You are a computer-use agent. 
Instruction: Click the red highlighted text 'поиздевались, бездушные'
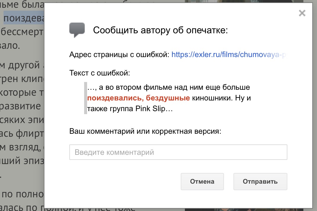click(138, 98)
